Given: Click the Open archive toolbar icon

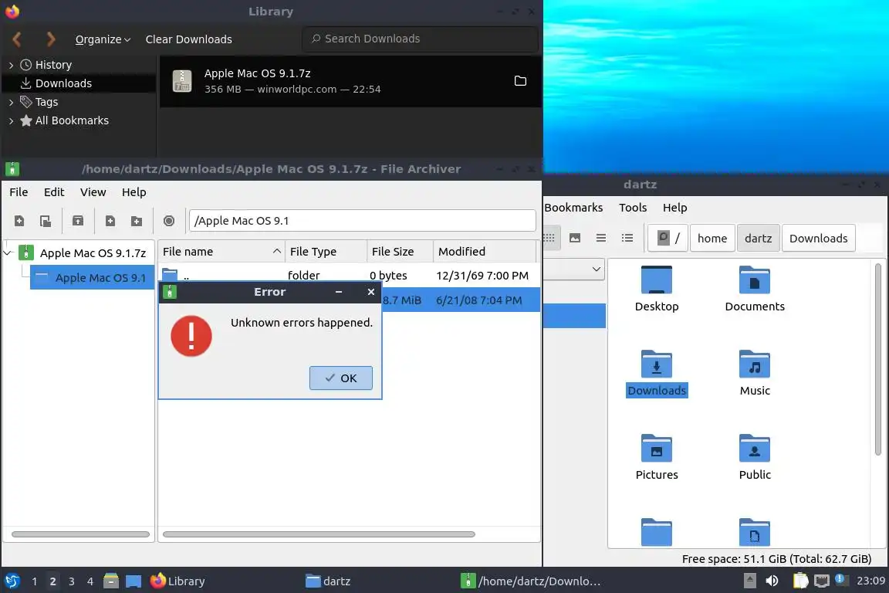Looking at the screenshot, I should [46, 221].
